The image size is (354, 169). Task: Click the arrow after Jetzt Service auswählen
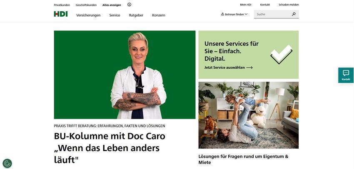click(x=249, y=67)
